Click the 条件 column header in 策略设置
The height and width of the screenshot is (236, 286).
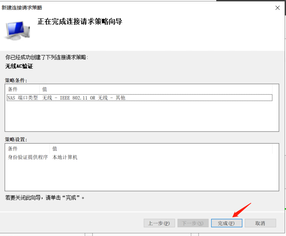(28, 149)
